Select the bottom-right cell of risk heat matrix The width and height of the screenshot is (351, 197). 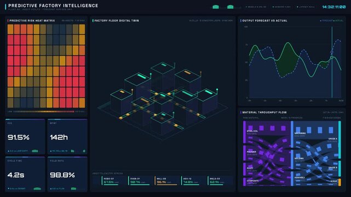[82, 103]
